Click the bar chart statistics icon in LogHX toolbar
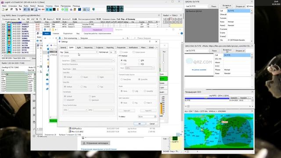The width and height of the screenshot is (281, 158). click(71, 9)
